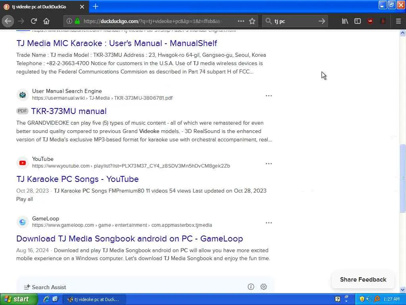Click the GameLoop favicon in results

coord(23,222)
